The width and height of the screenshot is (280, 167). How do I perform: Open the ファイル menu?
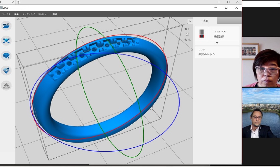[x=6, y=14]
